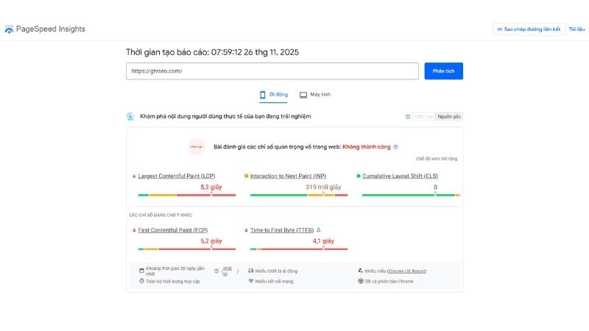Open the Tài liệu documentation link

pyautogui.click(x=576, y=29)
